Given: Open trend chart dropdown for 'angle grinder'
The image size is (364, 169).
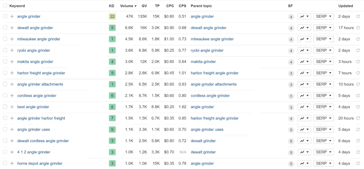Looking at the screenshot, I should (x=304, y=17).
